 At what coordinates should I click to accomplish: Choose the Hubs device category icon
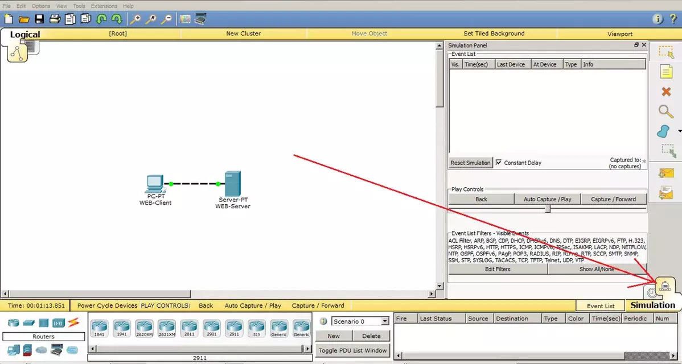[43, 322]
